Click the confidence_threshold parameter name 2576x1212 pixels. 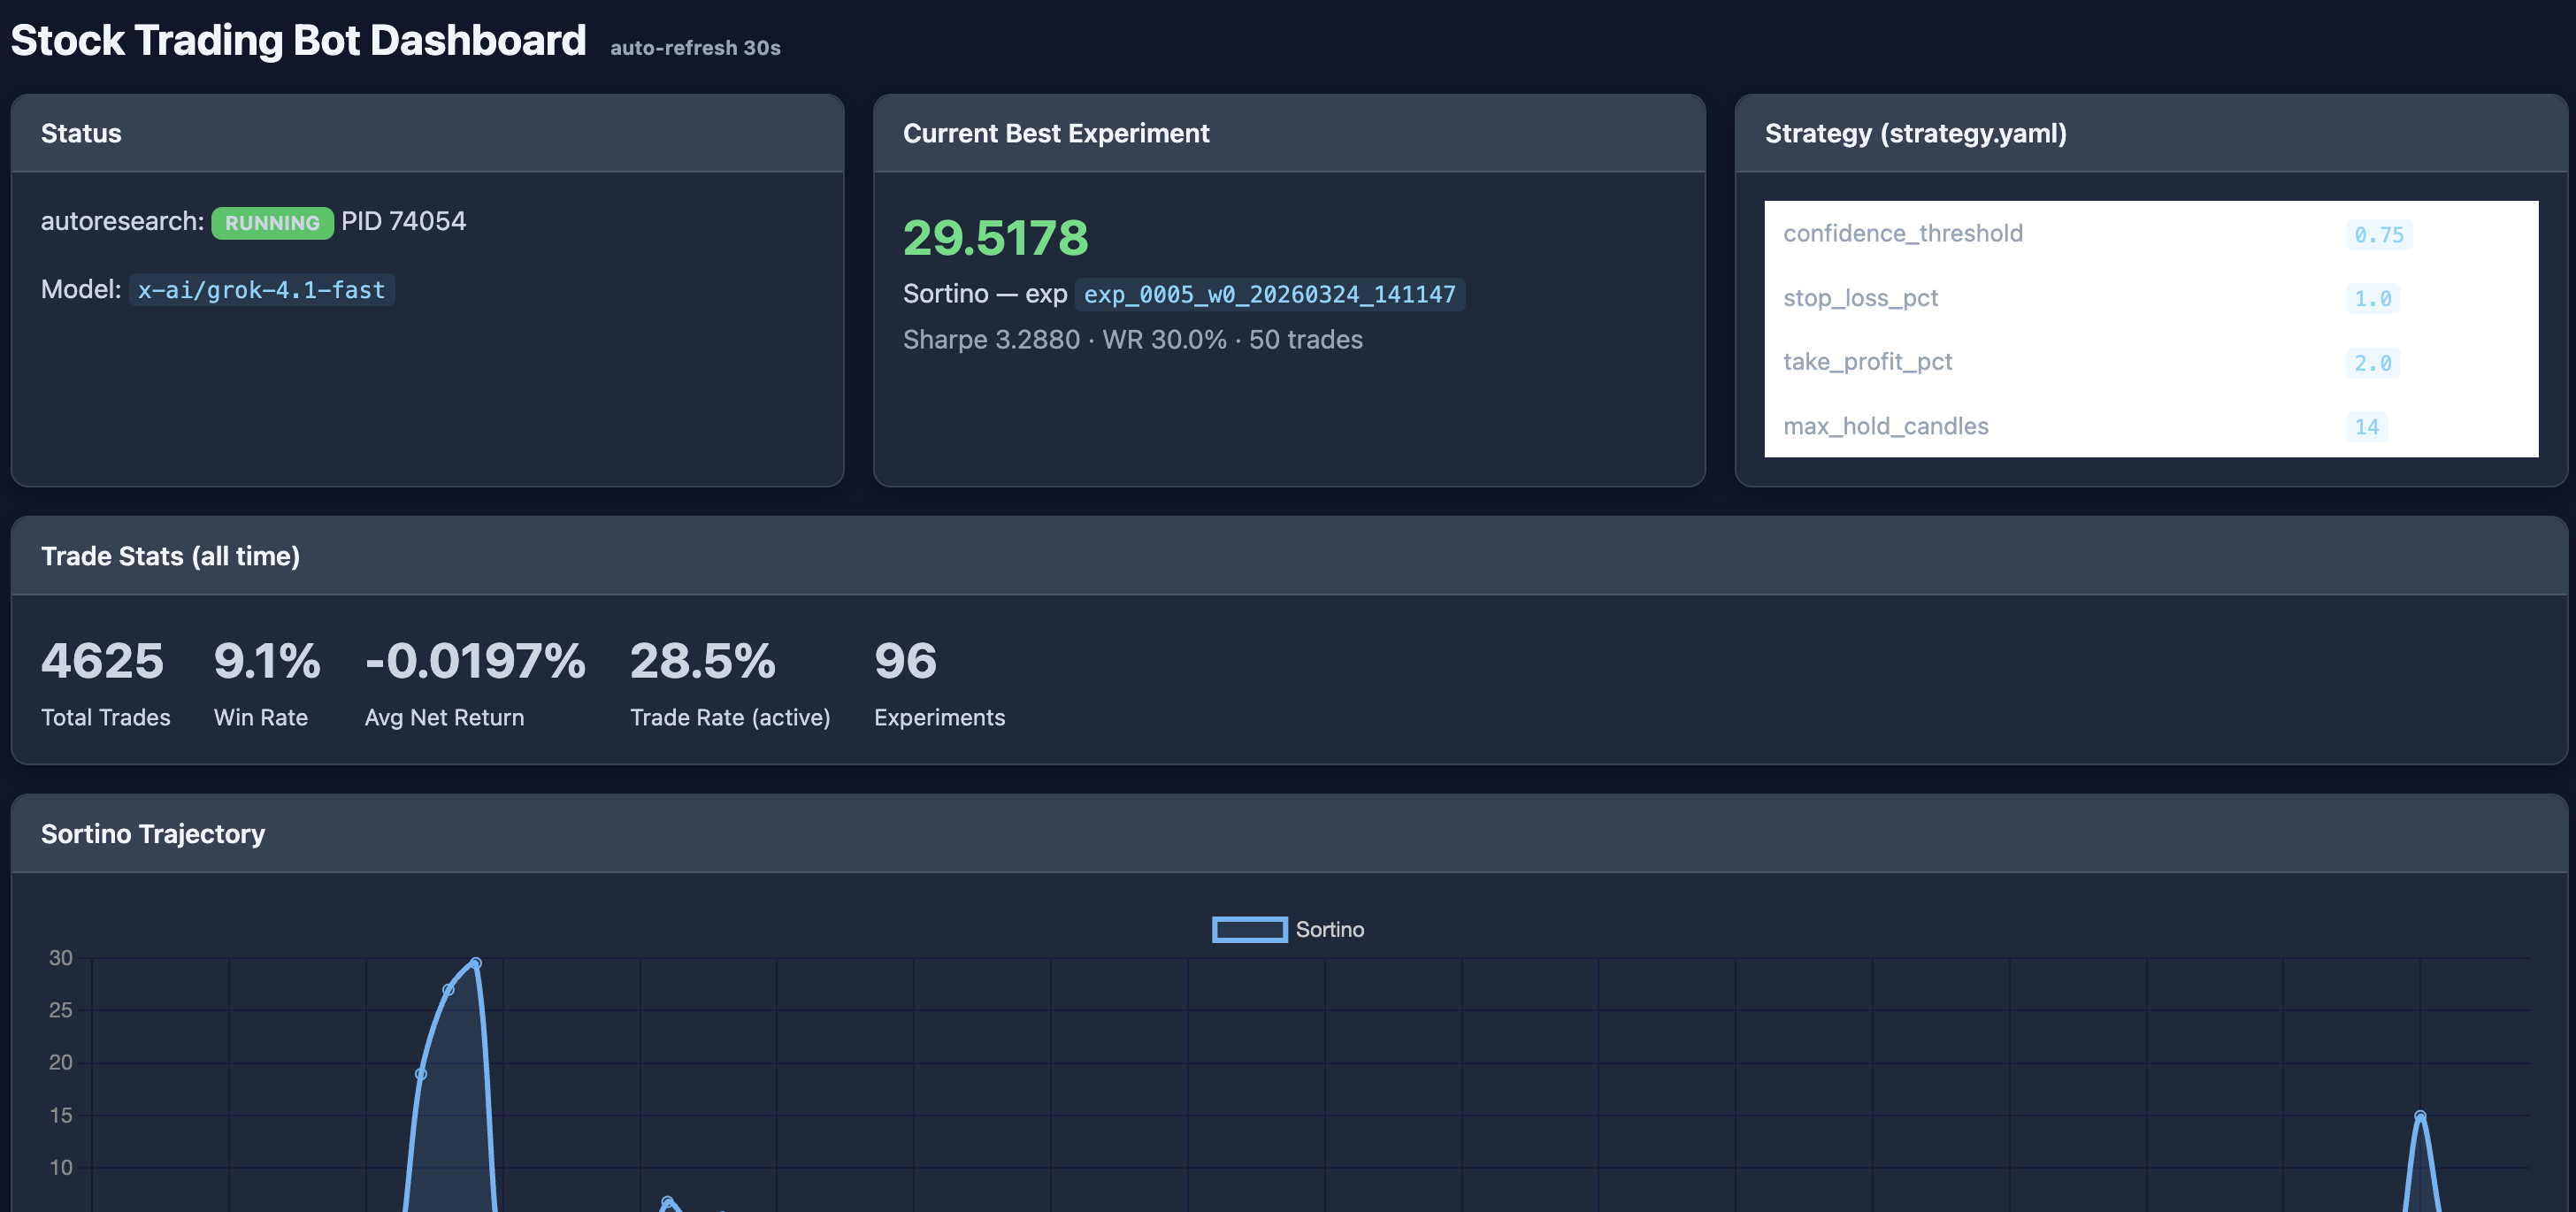coord(1902,233)
